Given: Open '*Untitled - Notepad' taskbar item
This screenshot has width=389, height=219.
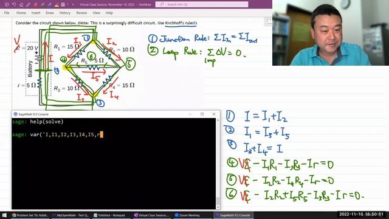Looking at the screenshot, I should pyautogui.click(x=111, y=215).
